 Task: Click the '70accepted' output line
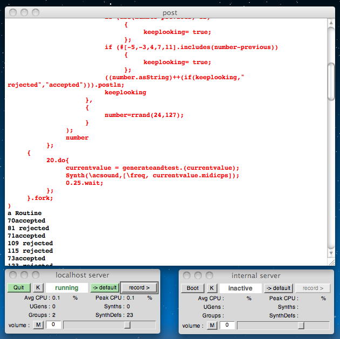(26, 220)
